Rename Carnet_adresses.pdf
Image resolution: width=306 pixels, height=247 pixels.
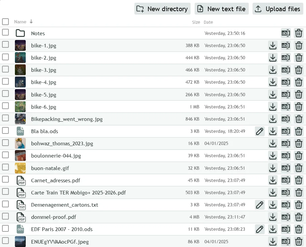click(x=286, y=180)
